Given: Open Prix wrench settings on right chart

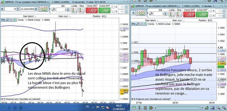Looking at the screenshot, I should tap(138, 24).
